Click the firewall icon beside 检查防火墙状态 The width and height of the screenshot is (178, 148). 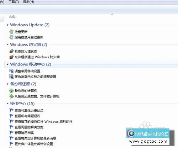tap(11, 51)
